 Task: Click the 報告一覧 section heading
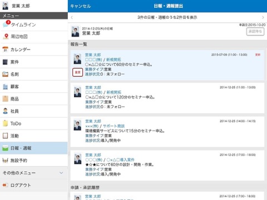coord(79,44)
